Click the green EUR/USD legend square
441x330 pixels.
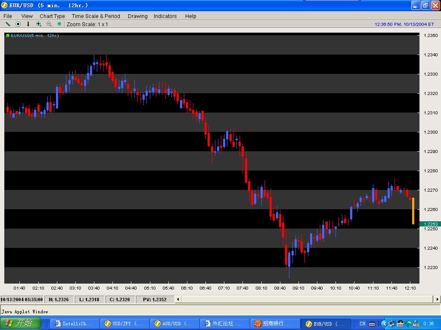coord(8,36)
